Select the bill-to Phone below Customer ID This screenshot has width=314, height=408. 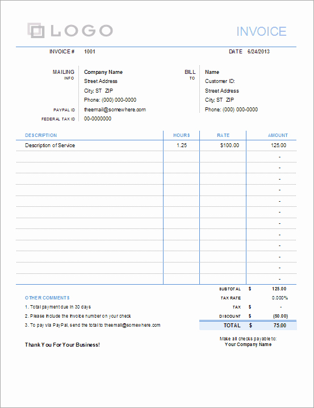tap(231, 110)
